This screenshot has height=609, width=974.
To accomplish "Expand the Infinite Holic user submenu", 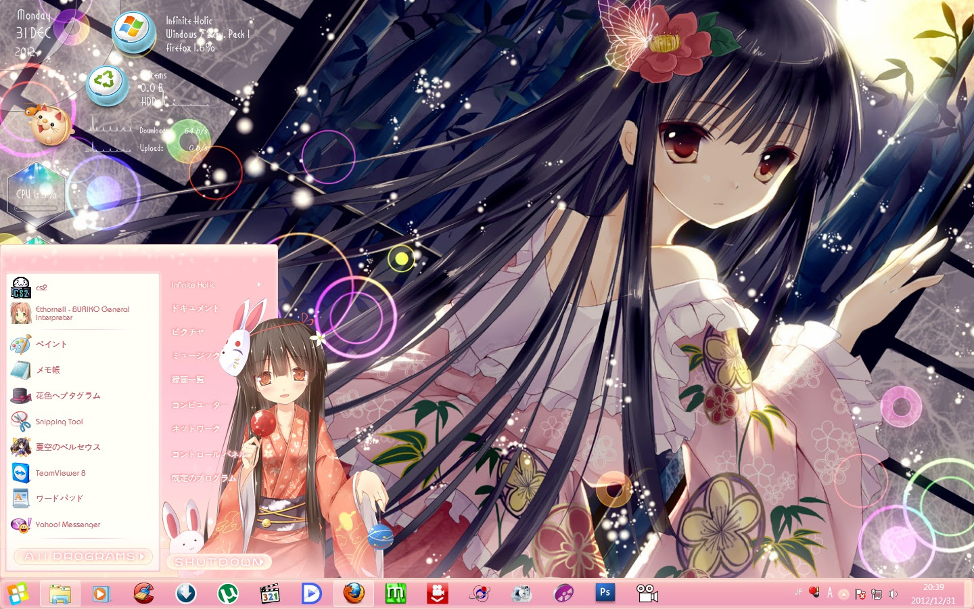I will [216, 285].
